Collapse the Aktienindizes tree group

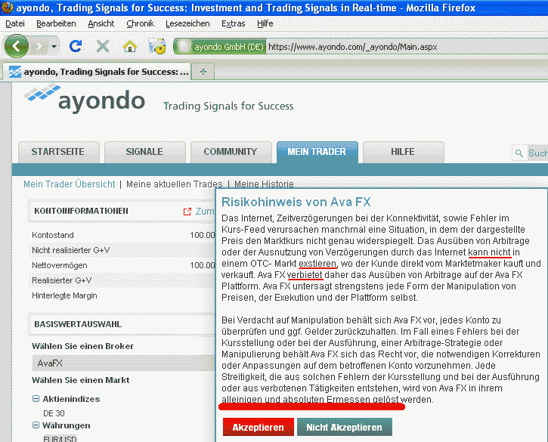tap(36, 399)
